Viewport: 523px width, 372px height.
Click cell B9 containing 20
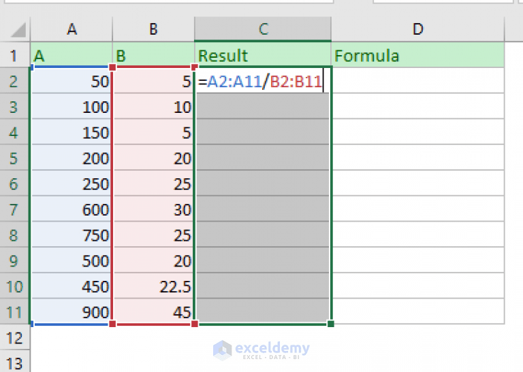click(153, 260)
